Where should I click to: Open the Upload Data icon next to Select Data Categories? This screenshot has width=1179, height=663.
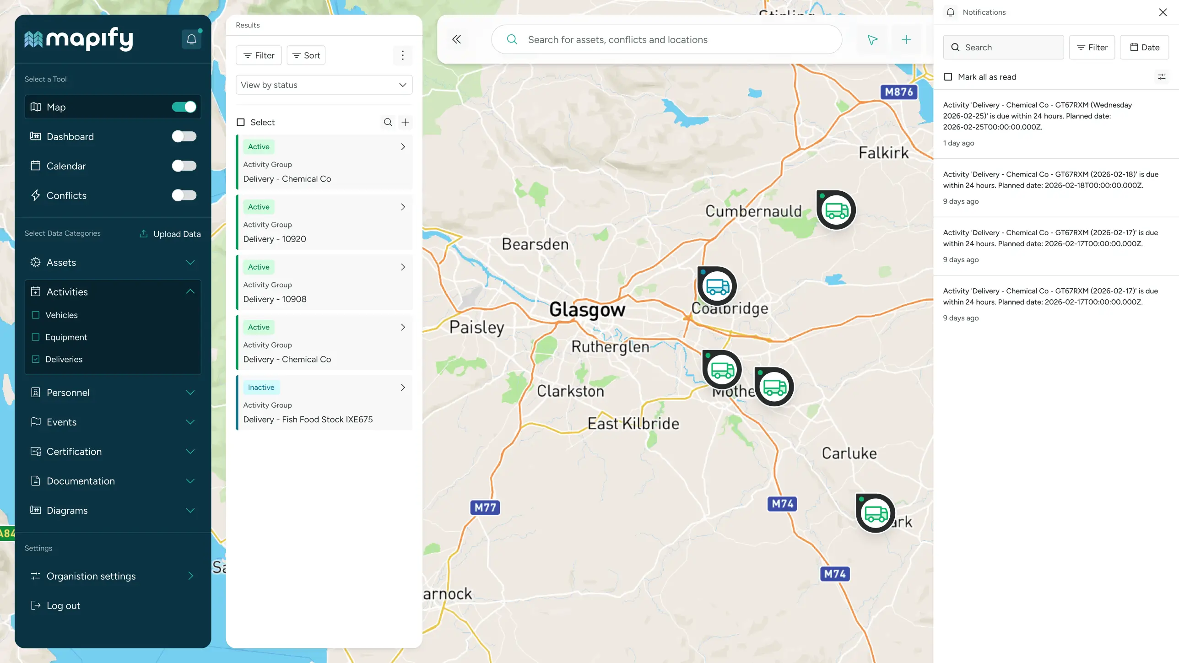coord(143,233)
